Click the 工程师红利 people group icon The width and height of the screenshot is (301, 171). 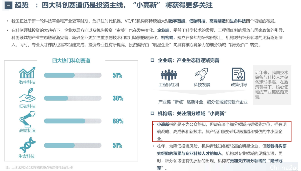(x=169, y=75)
